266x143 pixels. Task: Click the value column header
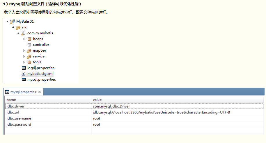[178, 100]
